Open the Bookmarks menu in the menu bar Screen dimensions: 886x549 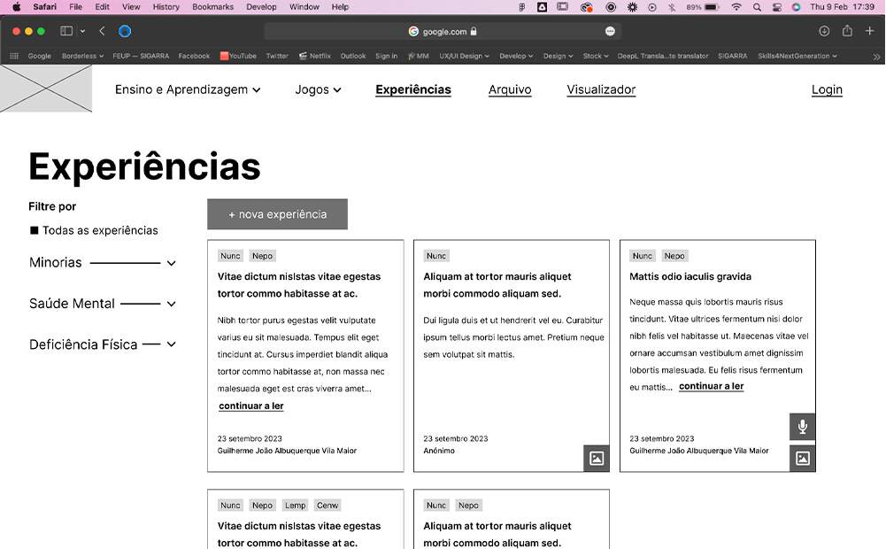pyautogui.click(x=212, y=7)
